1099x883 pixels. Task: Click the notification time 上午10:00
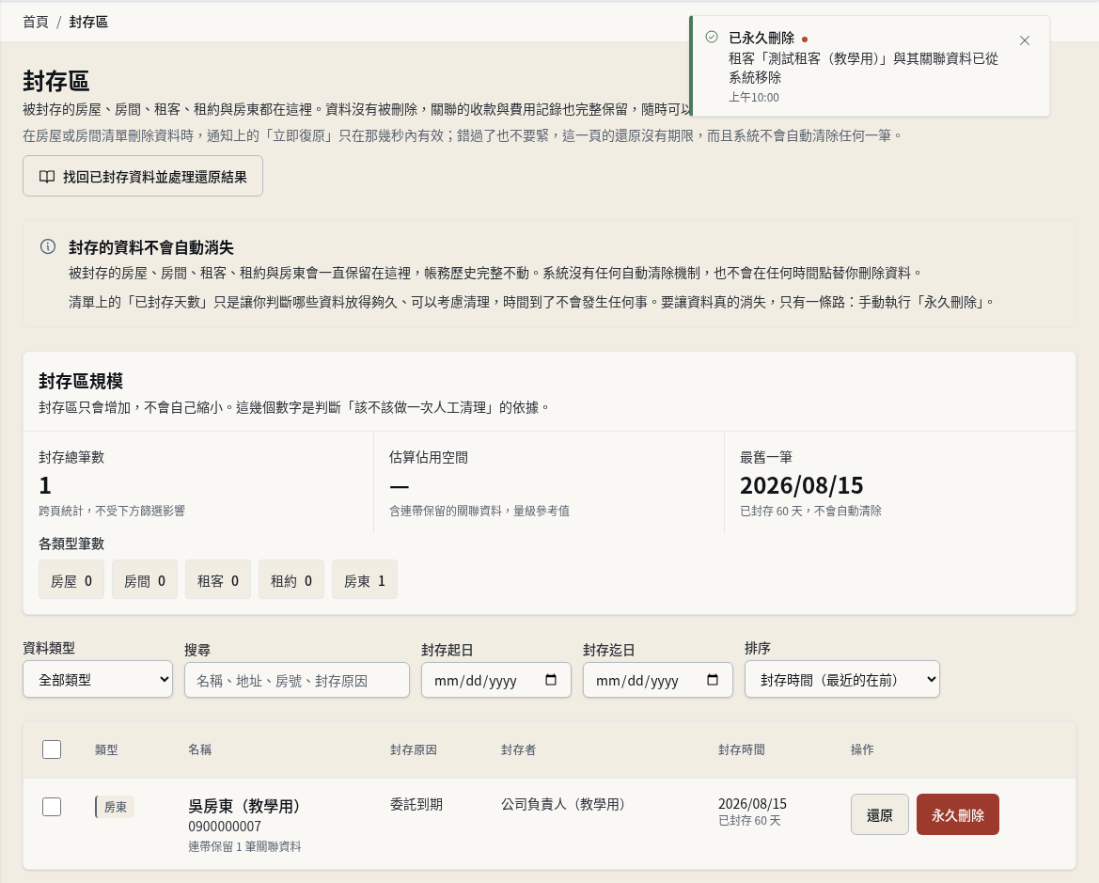[x=753, y=98]
